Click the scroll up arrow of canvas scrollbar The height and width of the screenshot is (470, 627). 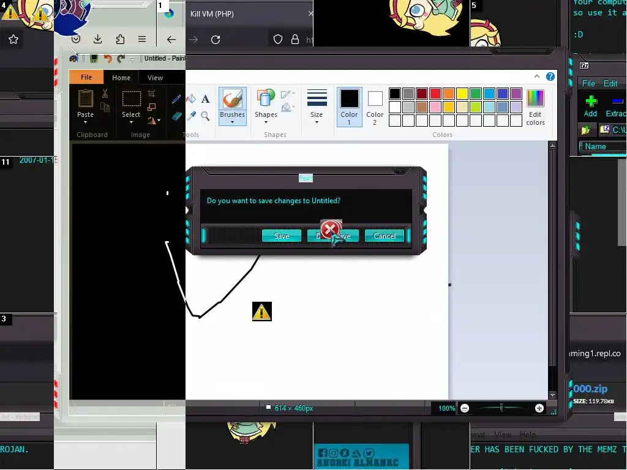[x=553, y=146]
